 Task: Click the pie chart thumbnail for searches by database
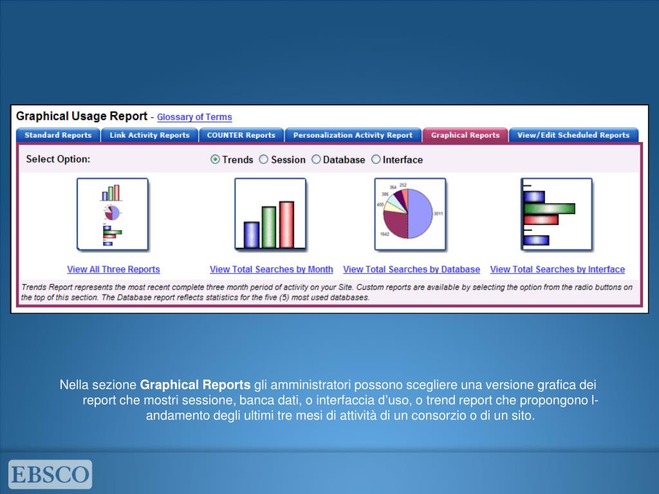[x=410, y=215]
